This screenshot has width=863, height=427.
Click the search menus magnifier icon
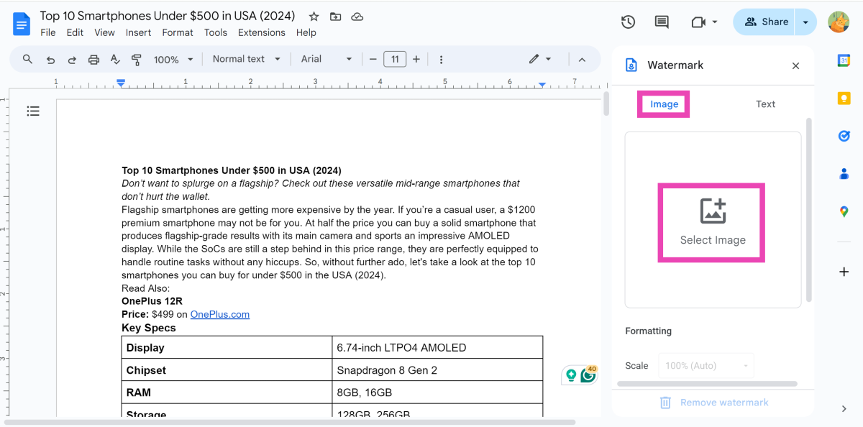27,59
